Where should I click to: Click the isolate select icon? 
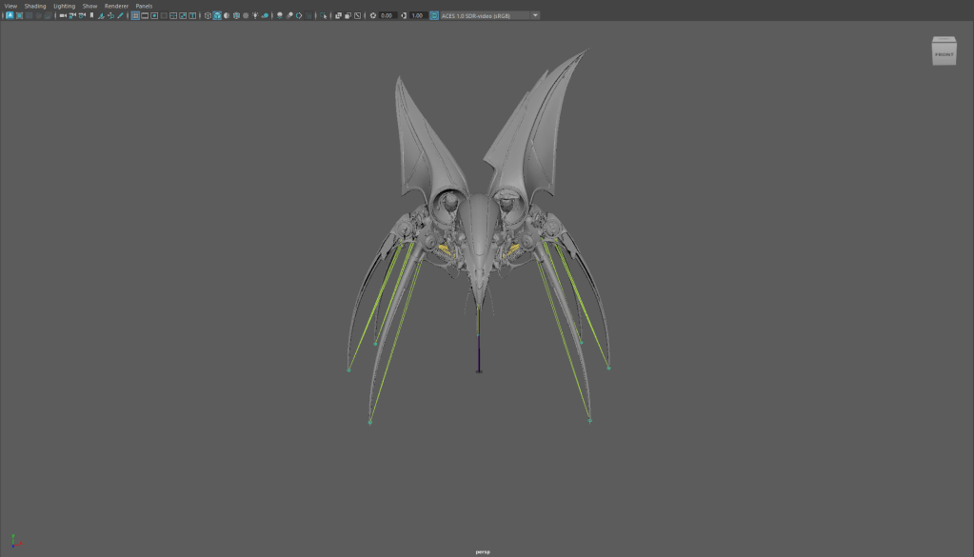(323, 15)
